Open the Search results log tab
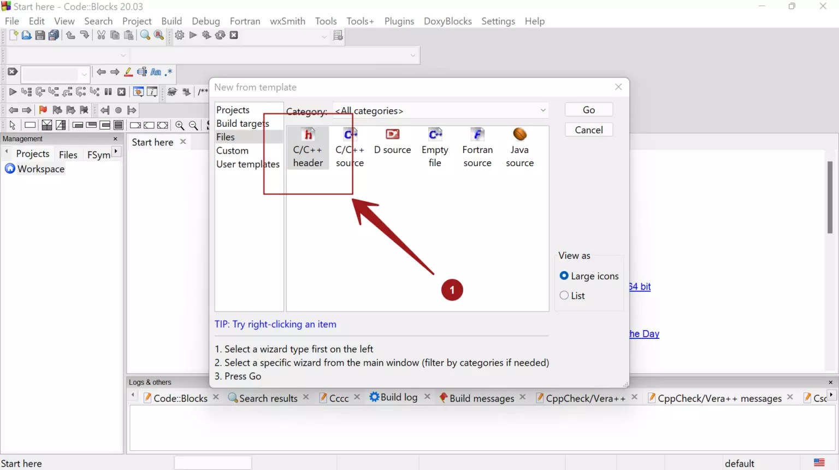Image resolution: width=839 pixels, height=470 pixels. click(x=263, y=398)
